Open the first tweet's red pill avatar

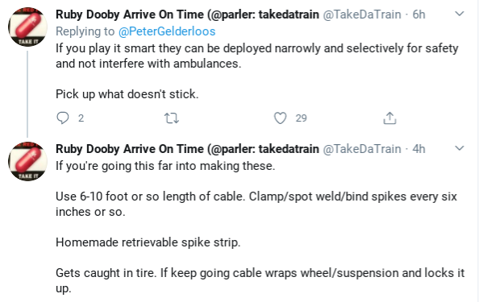click(x=27, y=27)
